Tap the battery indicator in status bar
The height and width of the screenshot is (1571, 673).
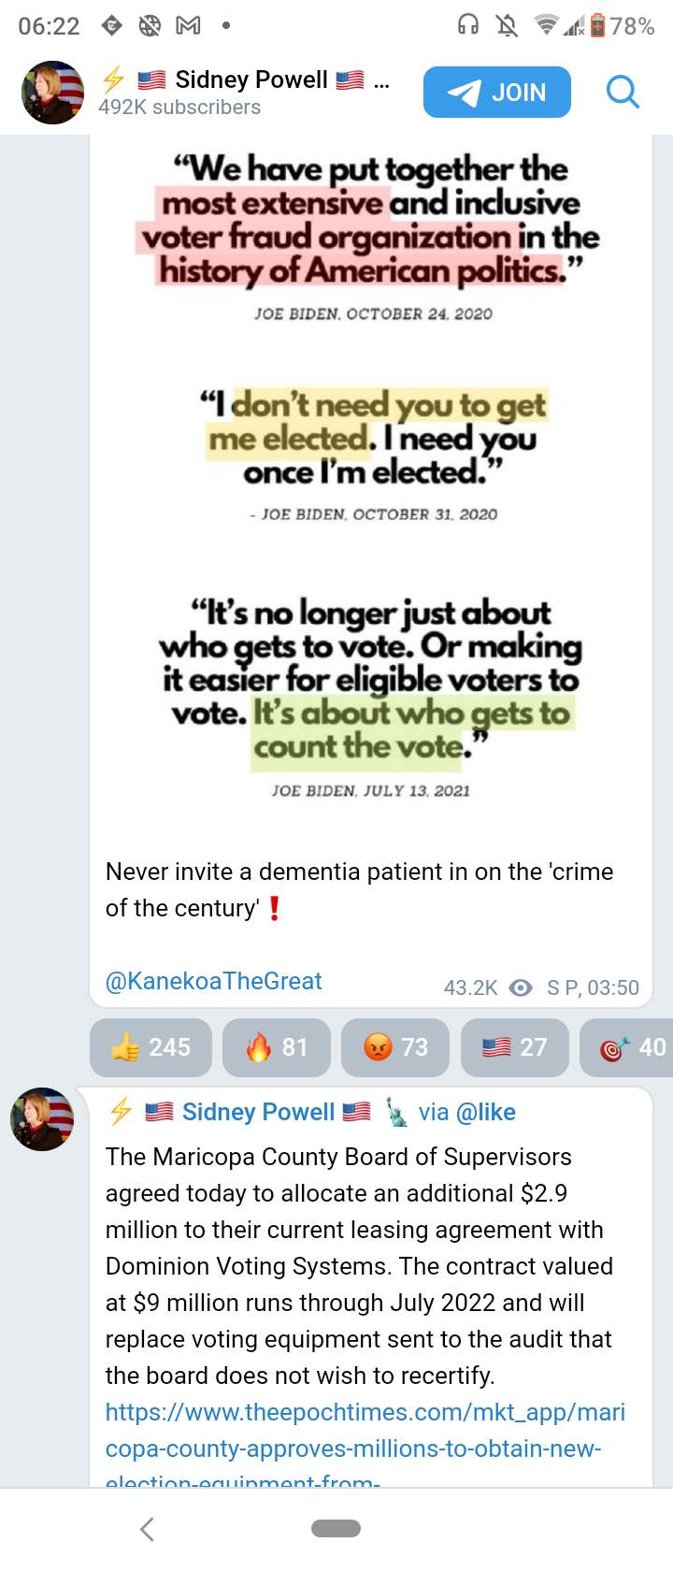pos(598,26)
